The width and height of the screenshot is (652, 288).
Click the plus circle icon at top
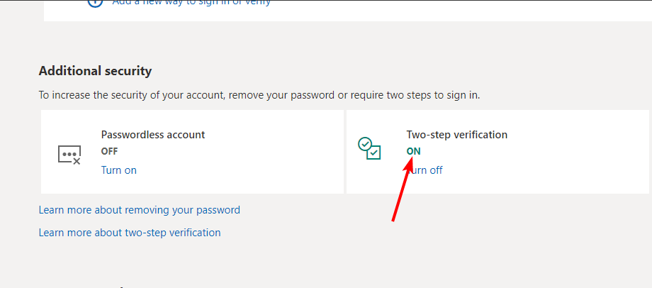(x=95, y=3)
